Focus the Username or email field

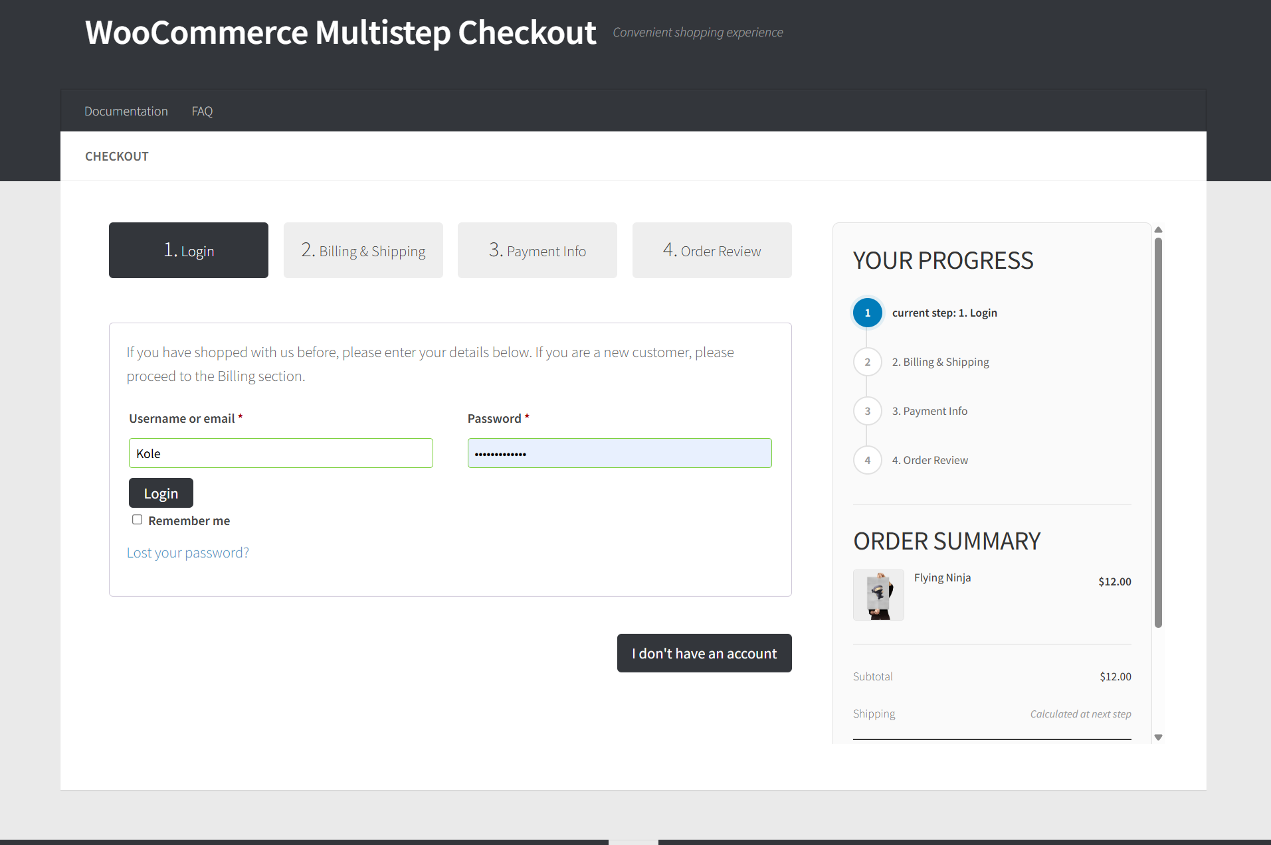[281, 453]
